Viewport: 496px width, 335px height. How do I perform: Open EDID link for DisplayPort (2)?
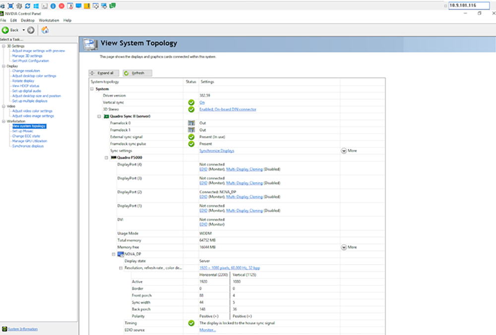[x=203, y=197]
